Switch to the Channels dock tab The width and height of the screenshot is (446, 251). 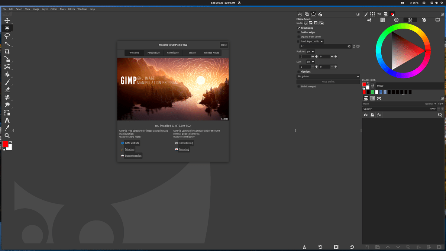coord(372,98)
